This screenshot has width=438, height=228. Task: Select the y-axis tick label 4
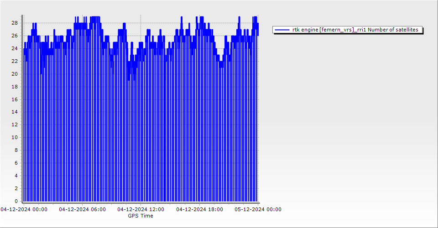pos(16,176)
